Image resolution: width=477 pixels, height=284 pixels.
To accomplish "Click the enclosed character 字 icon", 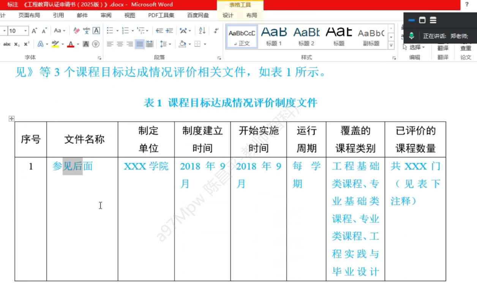I will coord(96,44).
